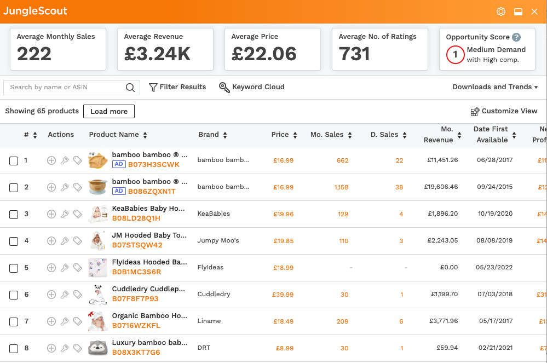Click the Search by name or ASIN field

click(72, 87)
